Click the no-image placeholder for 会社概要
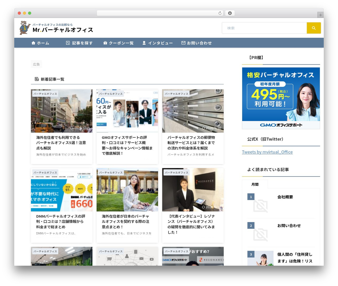 pyautogui.click(x=260, y=206)
